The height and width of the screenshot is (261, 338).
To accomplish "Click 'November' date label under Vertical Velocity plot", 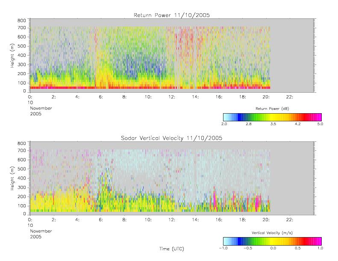I will [x=41, y=231].
